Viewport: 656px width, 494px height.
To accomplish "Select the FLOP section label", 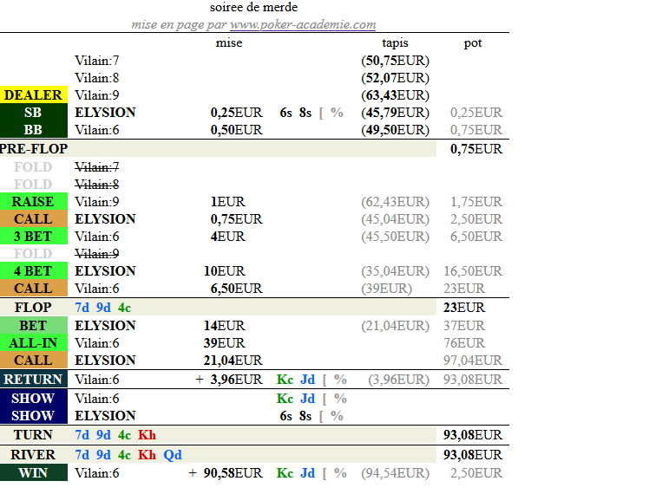I will (34, 307).
